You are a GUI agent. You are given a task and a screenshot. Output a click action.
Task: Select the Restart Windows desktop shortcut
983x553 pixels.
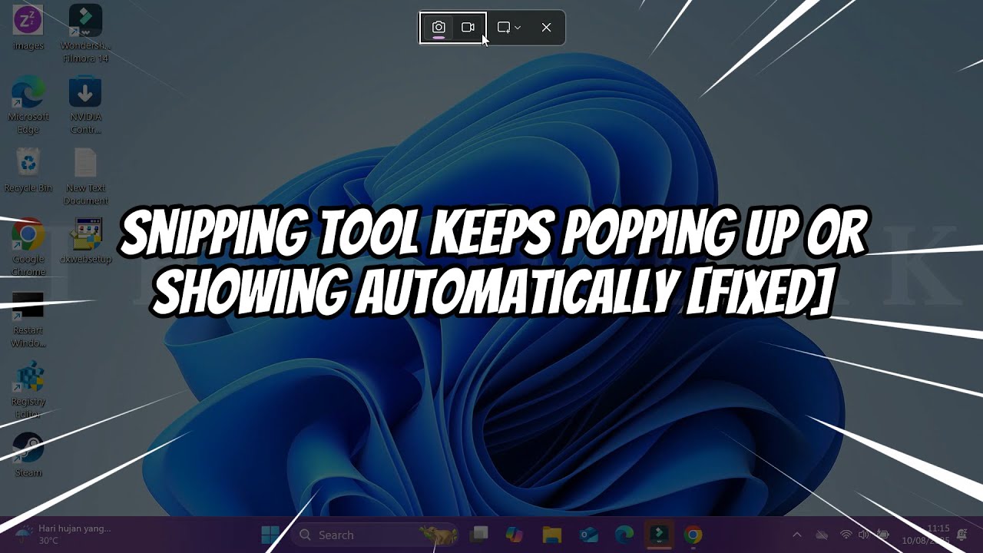click(28, 319)
